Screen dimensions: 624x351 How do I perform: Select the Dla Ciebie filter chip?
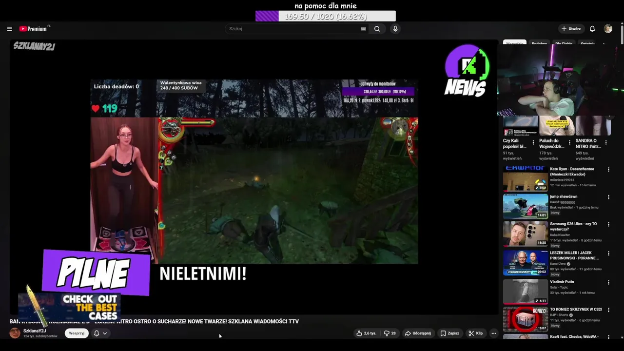pos(564,43)
